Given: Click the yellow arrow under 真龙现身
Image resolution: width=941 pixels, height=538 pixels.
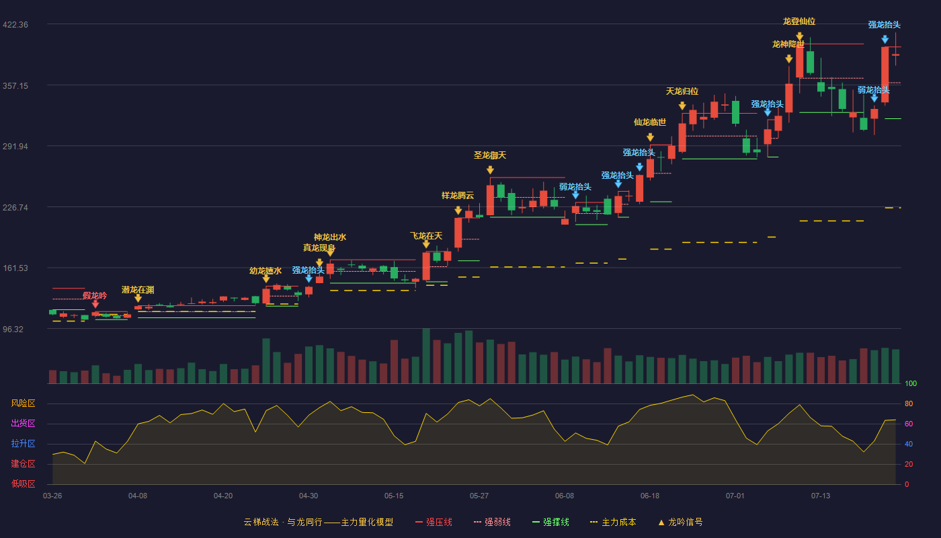Looking at the screenshot, I should coord(319,264).
